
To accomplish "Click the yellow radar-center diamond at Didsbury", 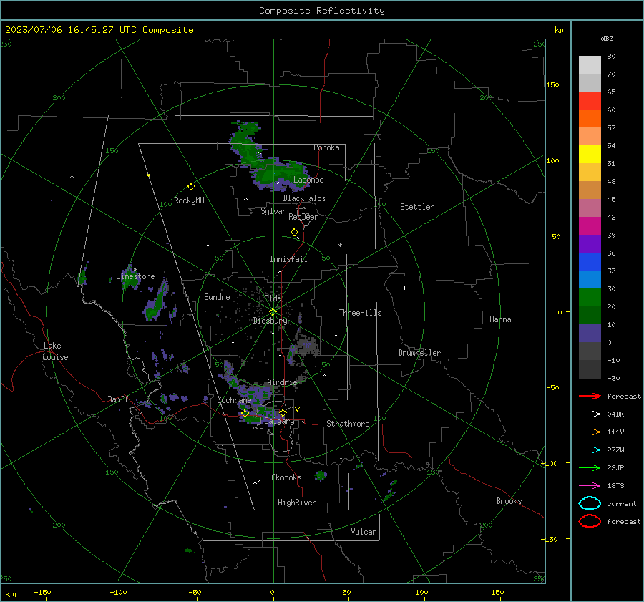I will coord(273,312).
